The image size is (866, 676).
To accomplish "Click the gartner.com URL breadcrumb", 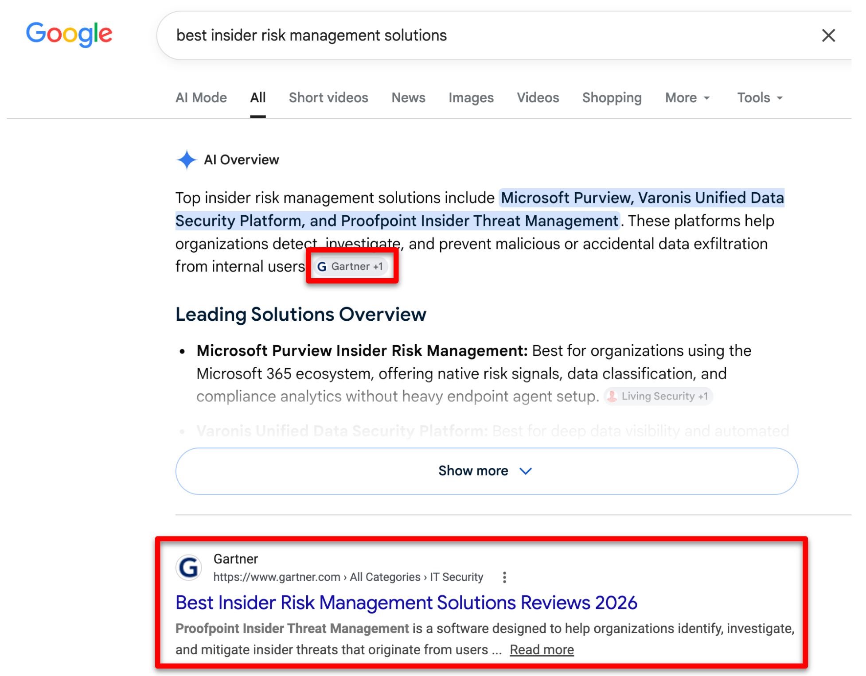I will pyautogui.click(x=348, y=577).
